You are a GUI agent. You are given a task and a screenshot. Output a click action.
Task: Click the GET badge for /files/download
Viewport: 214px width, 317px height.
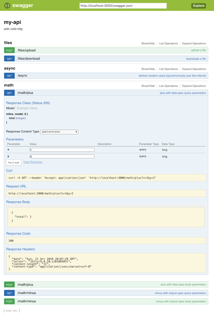point(9,59)
